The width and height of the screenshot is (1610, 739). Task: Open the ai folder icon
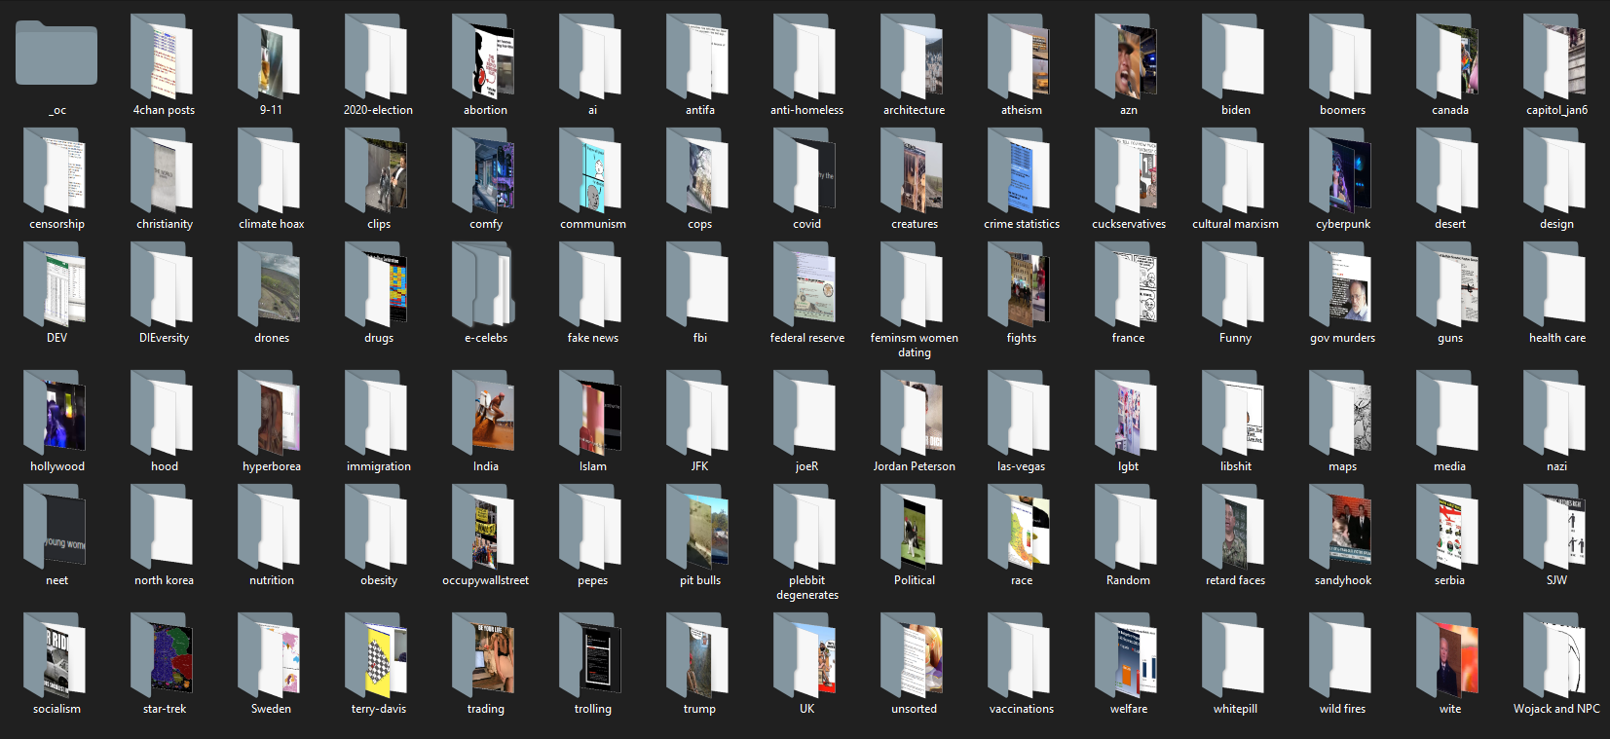coord(591,56)
